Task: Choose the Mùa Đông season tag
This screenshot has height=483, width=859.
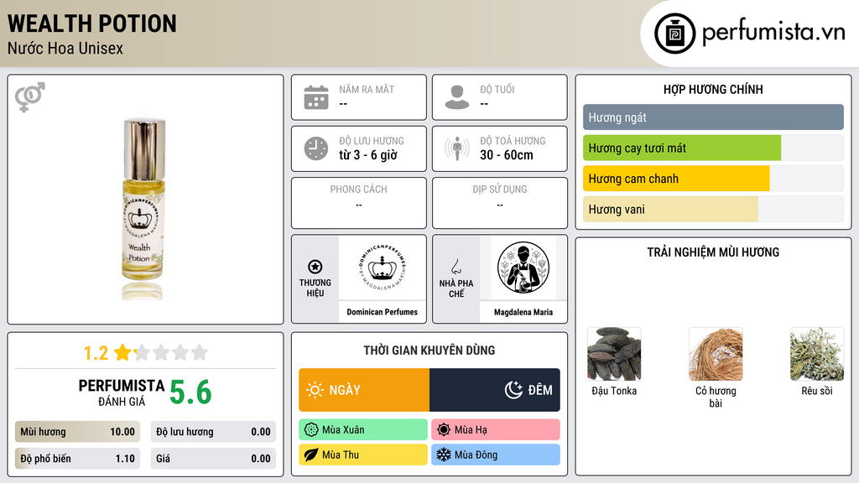Action: [x=496, y=454]
